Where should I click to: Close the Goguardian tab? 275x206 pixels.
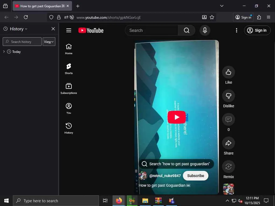click(x=68, y=6)
